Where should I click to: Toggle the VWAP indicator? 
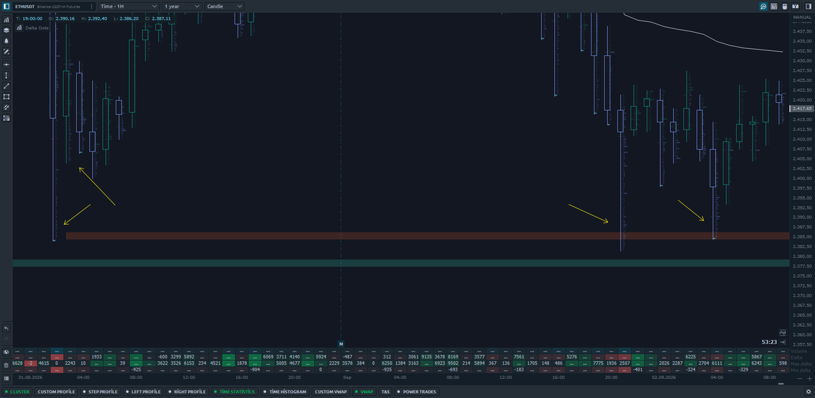[365, 392]
